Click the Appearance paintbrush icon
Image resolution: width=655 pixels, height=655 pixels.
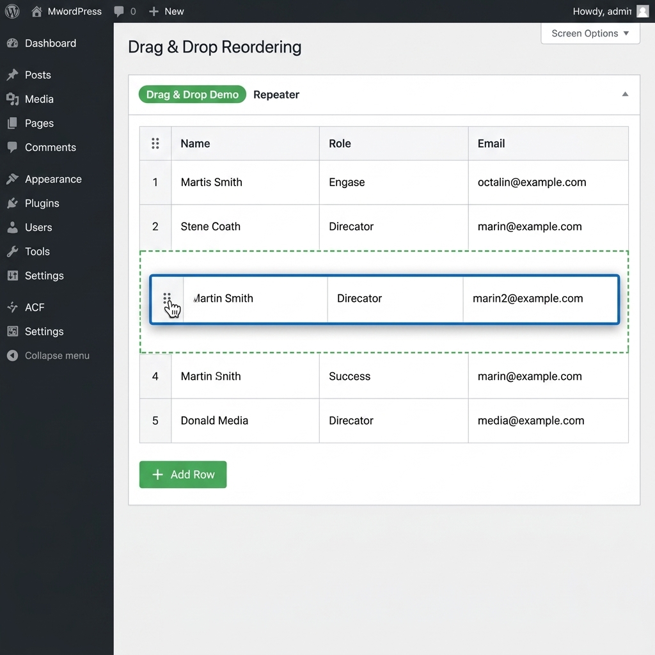point(13,179)
